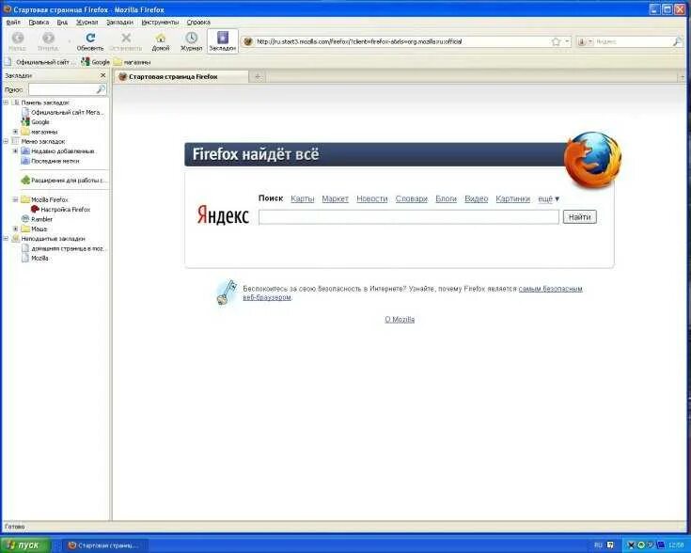Open 'Официальный сайт Mera' in sidebar tree
This screenshot has width=691, height=553.
tap(63, 113)
